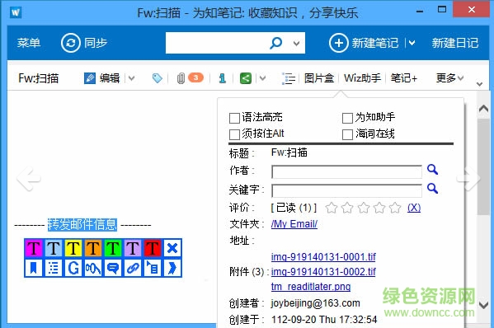This screenshot has width=494, height=328.
Task: Apply red highlight T icon
Action: [x=153, y=248]
